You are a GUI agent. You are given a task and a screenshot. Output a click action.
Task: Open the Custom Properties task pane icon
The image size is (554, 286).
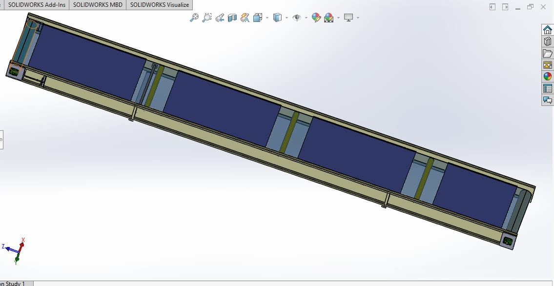(547, 88)
